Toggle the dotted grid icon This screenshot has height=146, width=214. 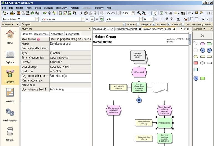coord(151,13)
